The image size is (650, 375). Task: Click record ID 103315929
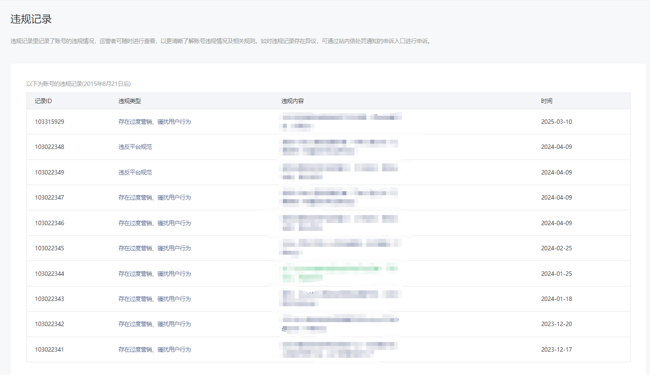[49, 122]
